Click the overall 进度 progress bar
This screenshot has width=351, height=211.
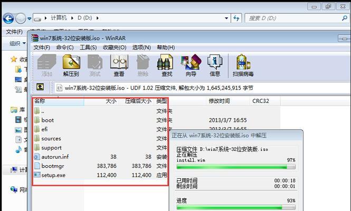pyautogui.click(x=236, y=207)
